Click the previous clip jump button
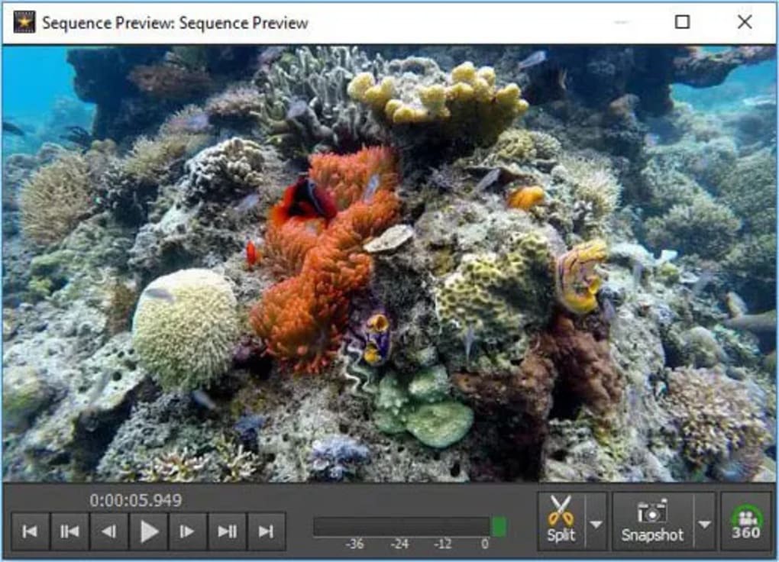The image size is (779, 562). pyautogui.click(x=69, y=531)
